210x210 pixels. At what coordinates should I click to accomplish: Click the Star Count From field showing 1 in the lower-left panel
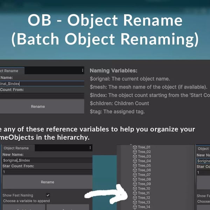(x=47, y=172)
